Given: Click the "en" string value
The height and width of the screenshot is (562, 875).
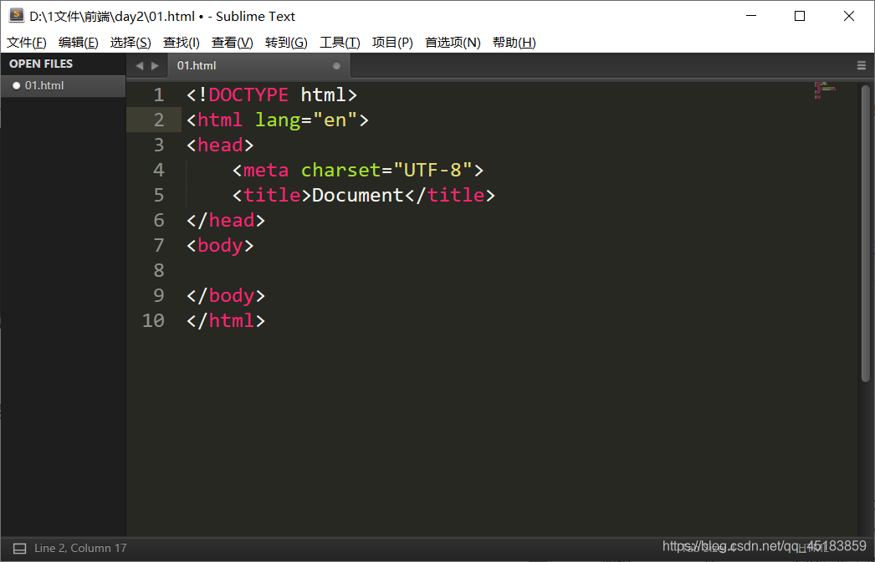Looking at the screenshot, I should [x=335, y=120].
